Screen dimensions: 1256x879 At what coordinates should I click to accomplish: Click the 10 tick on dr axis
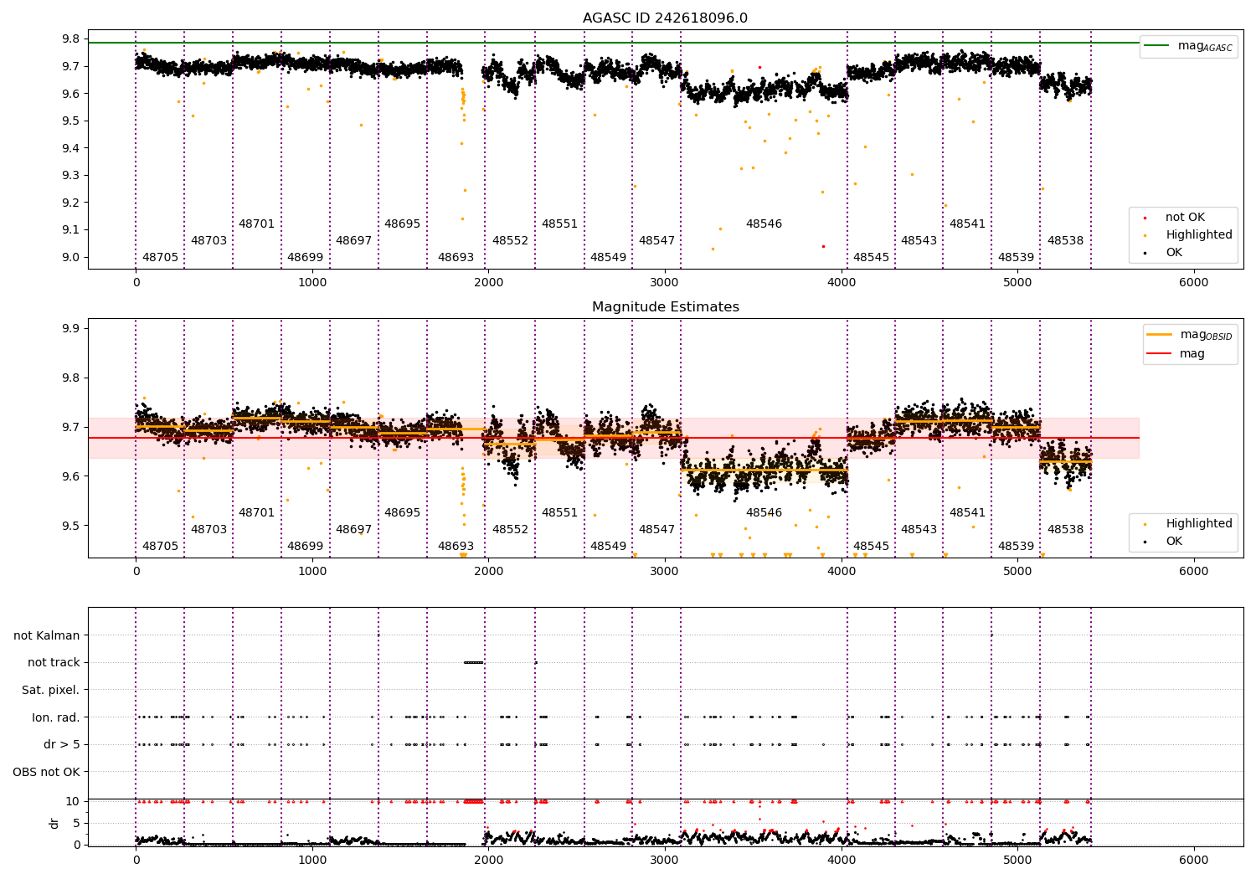pyautogui.click(x=73, y=801)
